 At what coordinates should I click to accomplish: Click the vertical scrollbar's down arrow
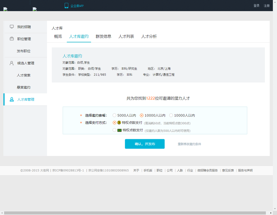275,209
